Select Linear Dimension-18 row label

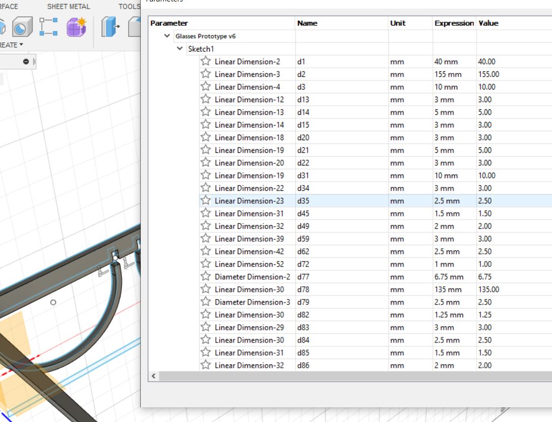coord(249,138)
